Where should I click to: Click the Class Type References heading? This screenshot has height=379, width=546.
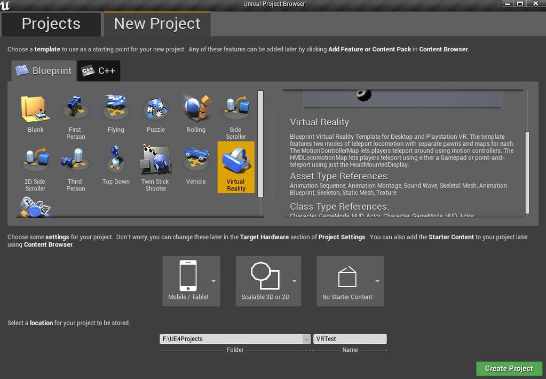pos(339,207)
